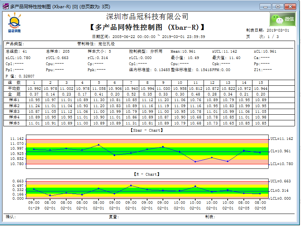Select the PPM:0.00 value
Viewport: 301px width, 226px height.
[221, 70]
